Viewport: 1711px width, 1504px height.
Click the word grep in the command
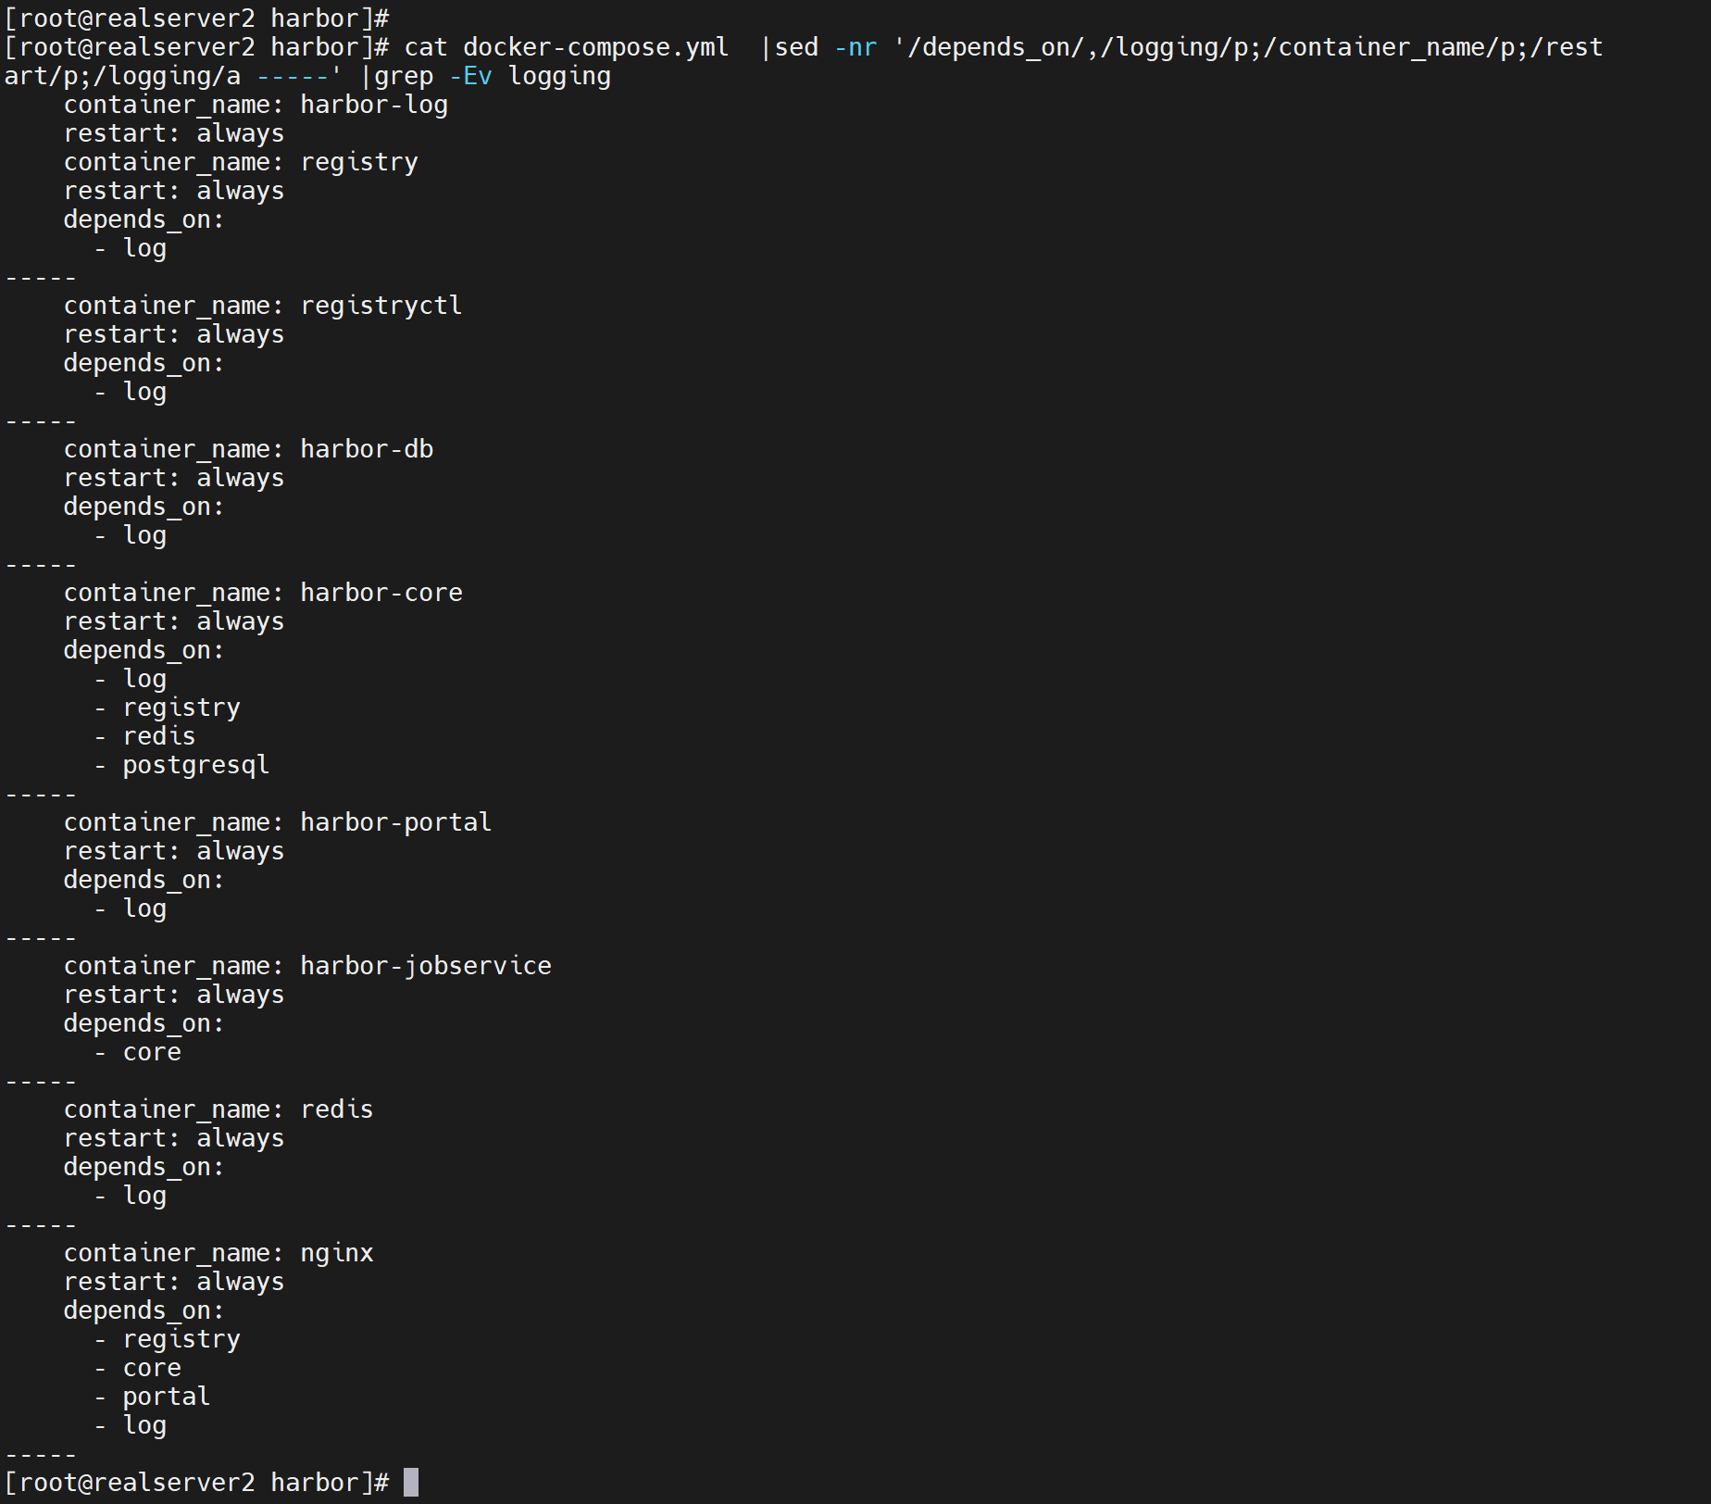[404, 76]
